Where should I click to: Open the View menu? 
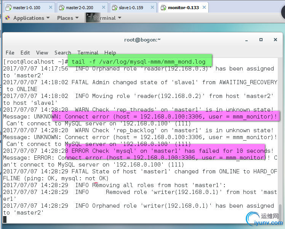click(42, 53)
